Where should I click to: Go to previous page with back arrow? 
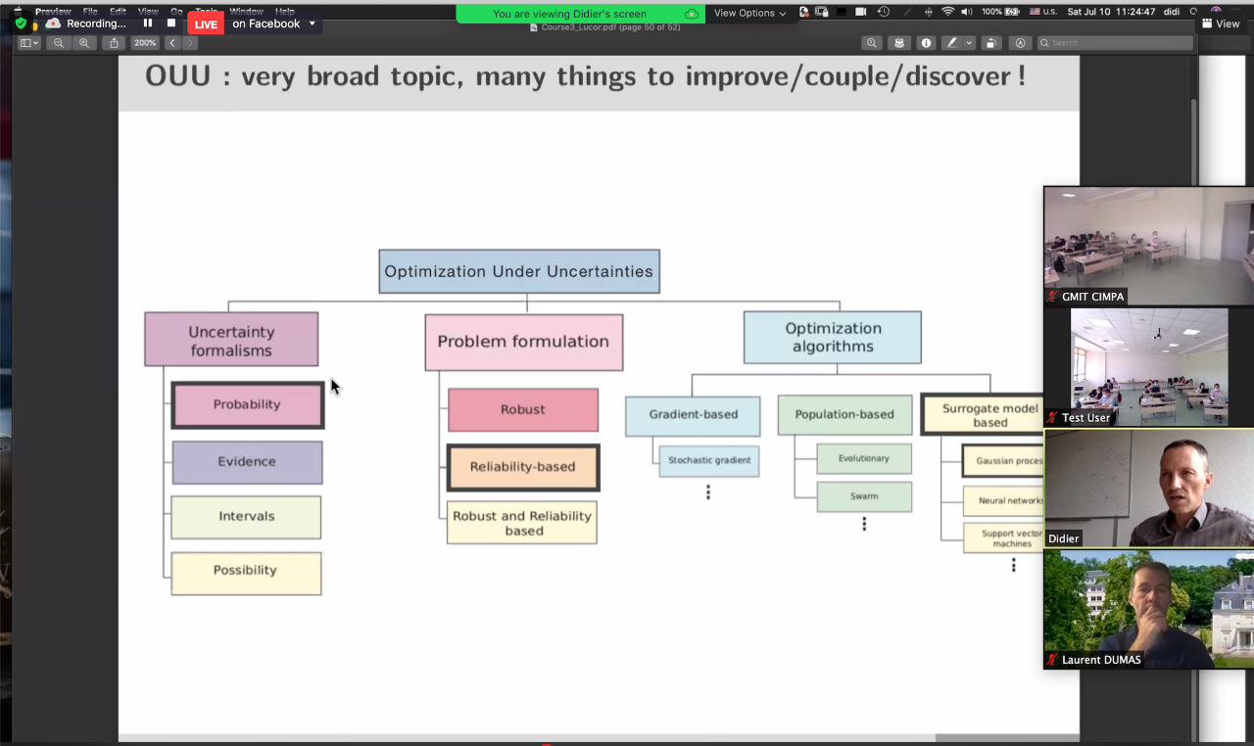tap(172, 43)
